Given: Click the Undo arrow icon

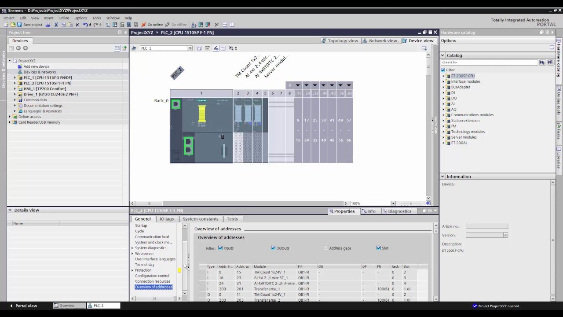Looking at the screenshot, I should 85,25.
